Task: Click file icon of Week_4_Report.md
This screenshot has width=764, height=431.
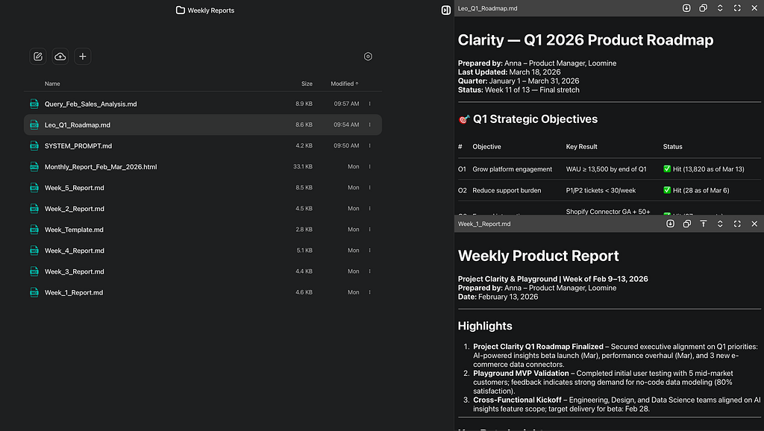Action: (34, 251)
